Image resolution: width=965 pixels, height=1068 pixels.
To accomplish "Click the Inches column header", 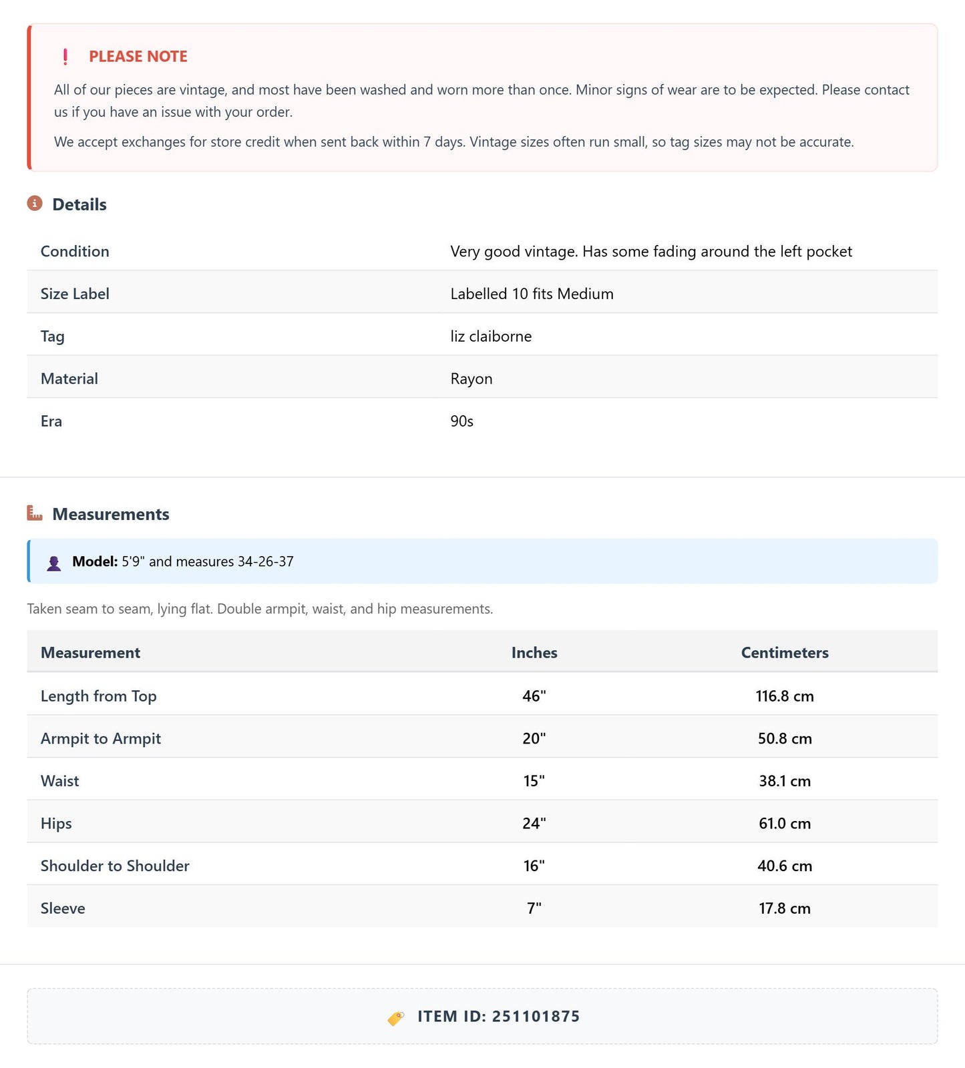I will 534,653.
